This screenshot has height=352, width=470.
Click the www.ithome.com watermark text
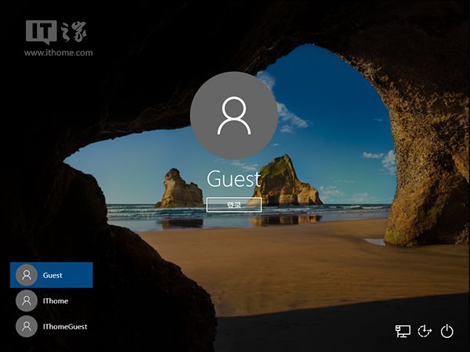[59, 53]
